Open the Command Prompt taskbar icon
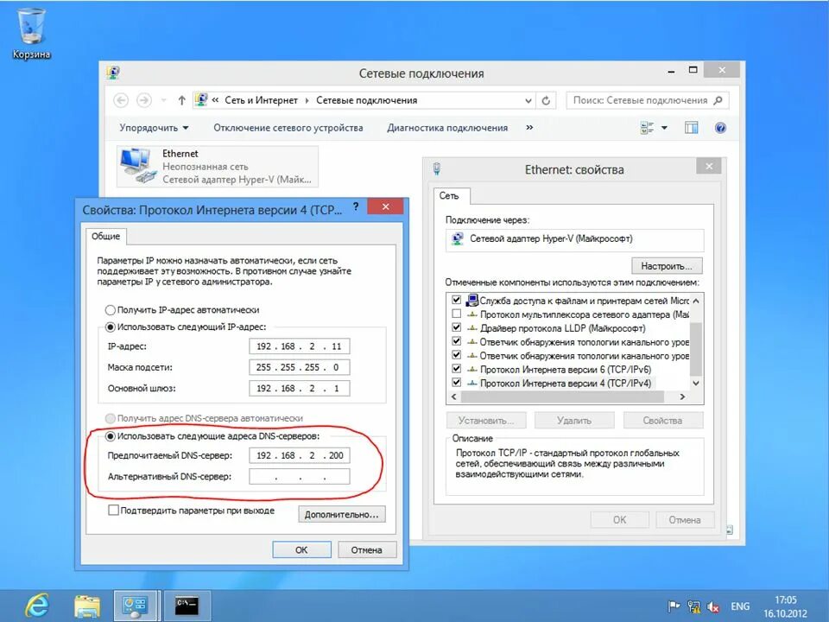This screenshot has height=622, width=829. coord(187,606)
